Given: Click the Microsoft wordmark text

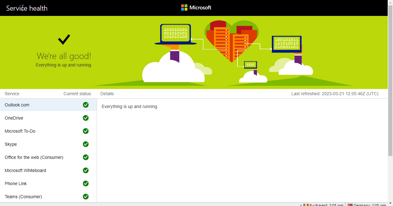Looking at the screenshot, I should click(200, 7).
